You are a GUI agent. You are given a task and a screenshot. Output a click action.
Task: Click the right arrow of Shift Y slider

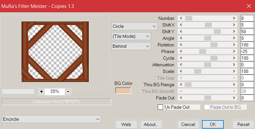coord(234,32)
